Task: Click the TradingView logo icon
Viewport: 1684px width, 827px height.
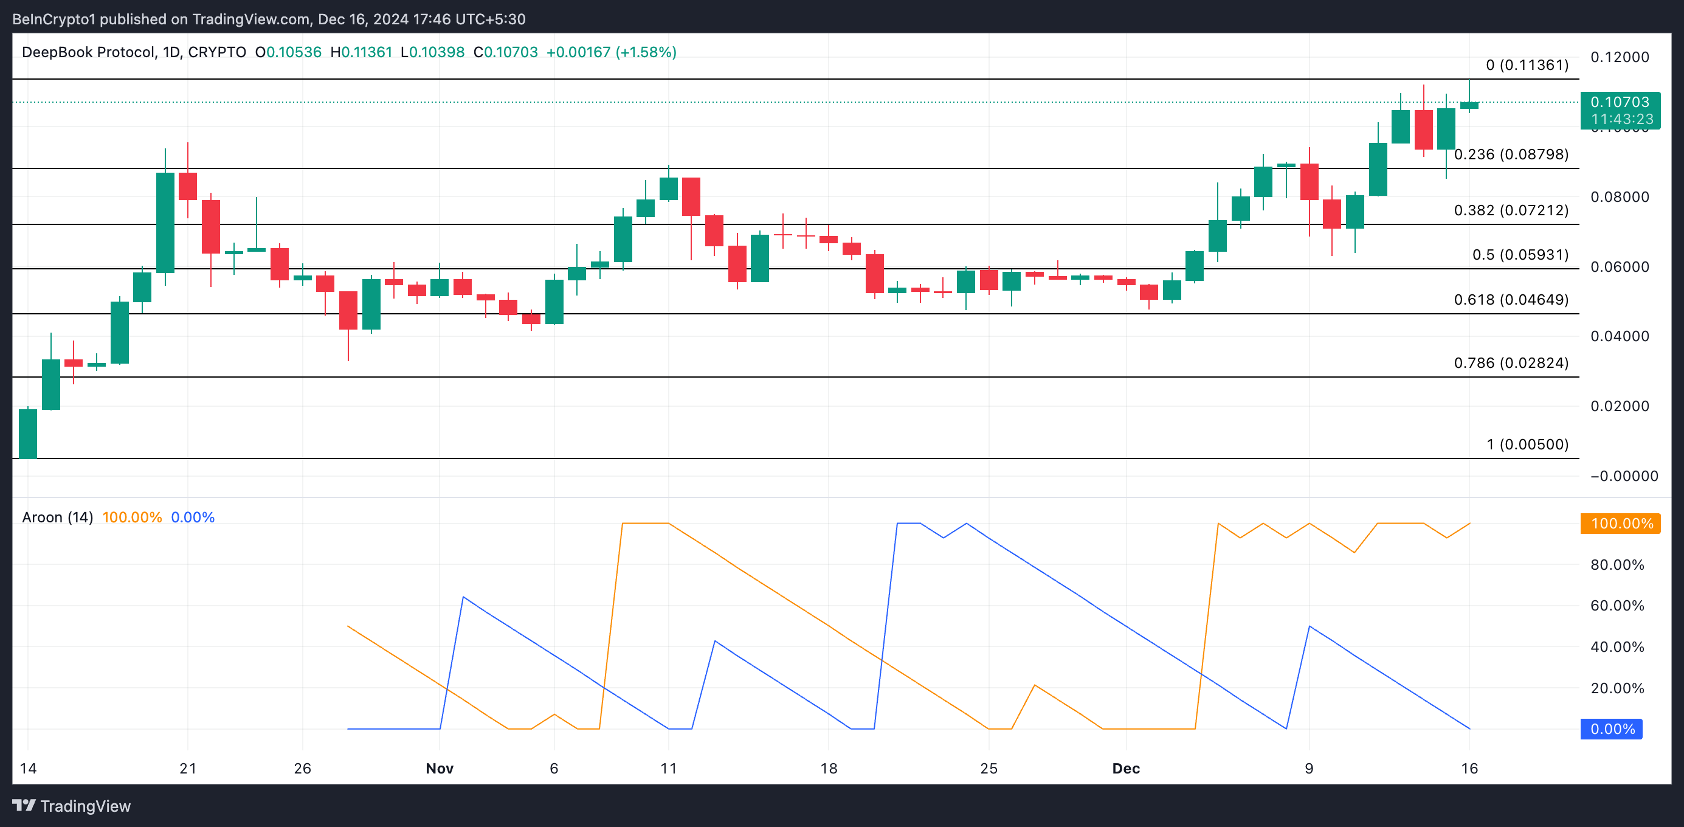Action: pyautogui.click(x=24, y=806)
